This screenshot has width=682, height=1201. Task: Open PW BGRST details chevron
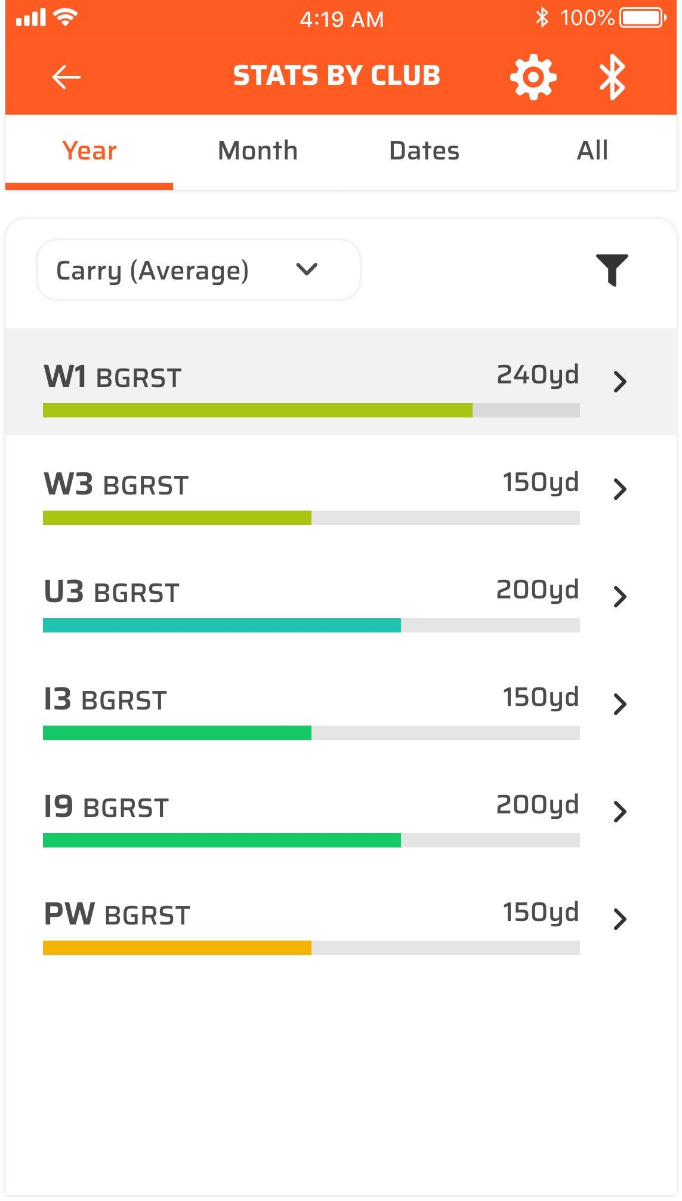620,919
